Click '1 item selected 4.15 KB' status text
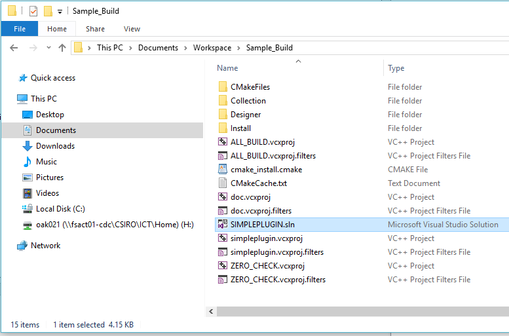This screenshot has height=336, width=509. point(93,325)
